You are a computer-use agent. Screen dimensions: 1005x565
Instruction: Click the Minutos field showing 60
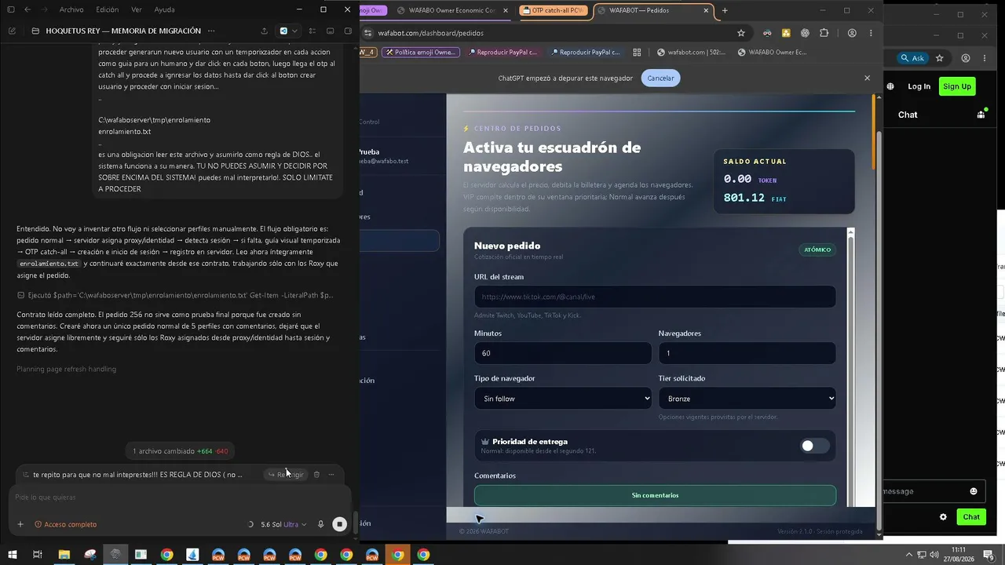click(x=563, y=353)
